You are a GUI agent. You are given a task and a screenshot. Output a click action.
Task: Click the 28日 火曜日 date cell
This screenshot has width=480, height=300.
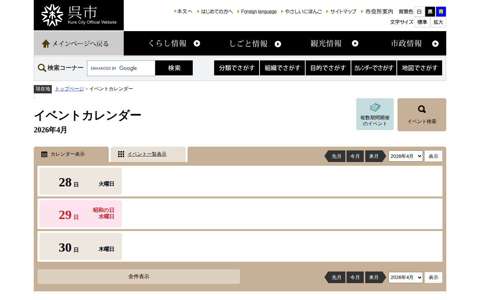[81, 181]
